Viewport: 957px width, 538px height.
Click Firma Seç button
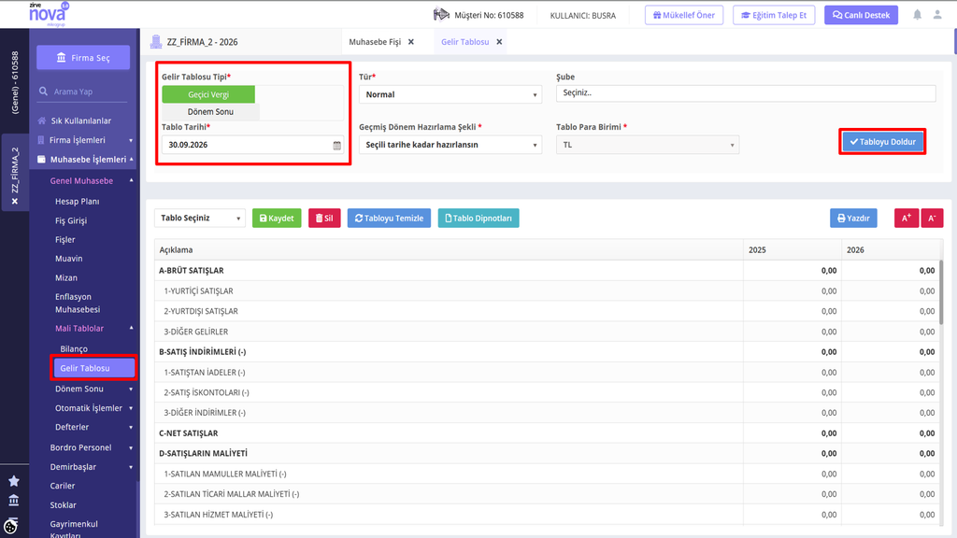tap(83, 57)
